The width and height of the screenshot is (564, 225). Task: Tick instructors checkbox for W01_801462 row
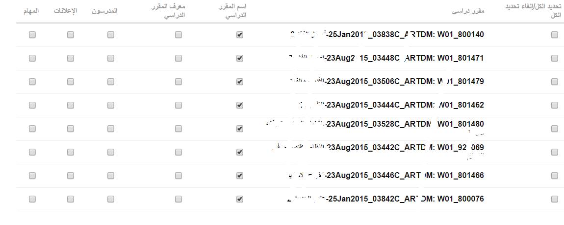pyautogui.click(x=111, y=105)
